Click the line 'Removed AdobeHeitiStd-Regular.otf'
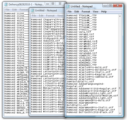Screen dimensions: 127x120 click(x=91, y=89)
